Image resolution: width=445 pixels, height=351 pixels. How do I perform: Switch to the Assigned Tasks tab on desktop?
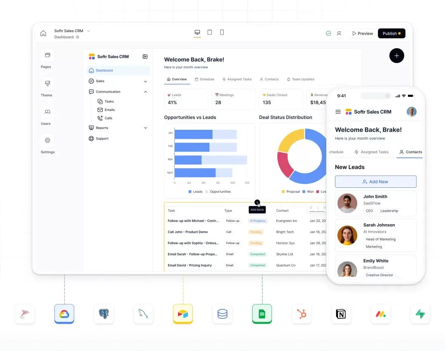pyautogui.click(x=237, y=79)
